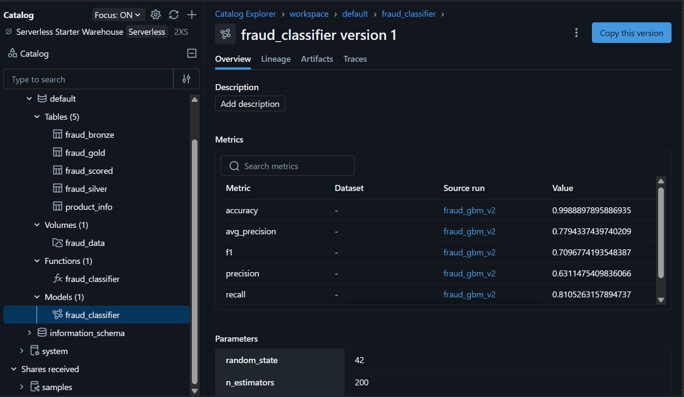Click the Catalog heading icon in sidebar
This screenshot has height=397, width=684.
point(12,53)
